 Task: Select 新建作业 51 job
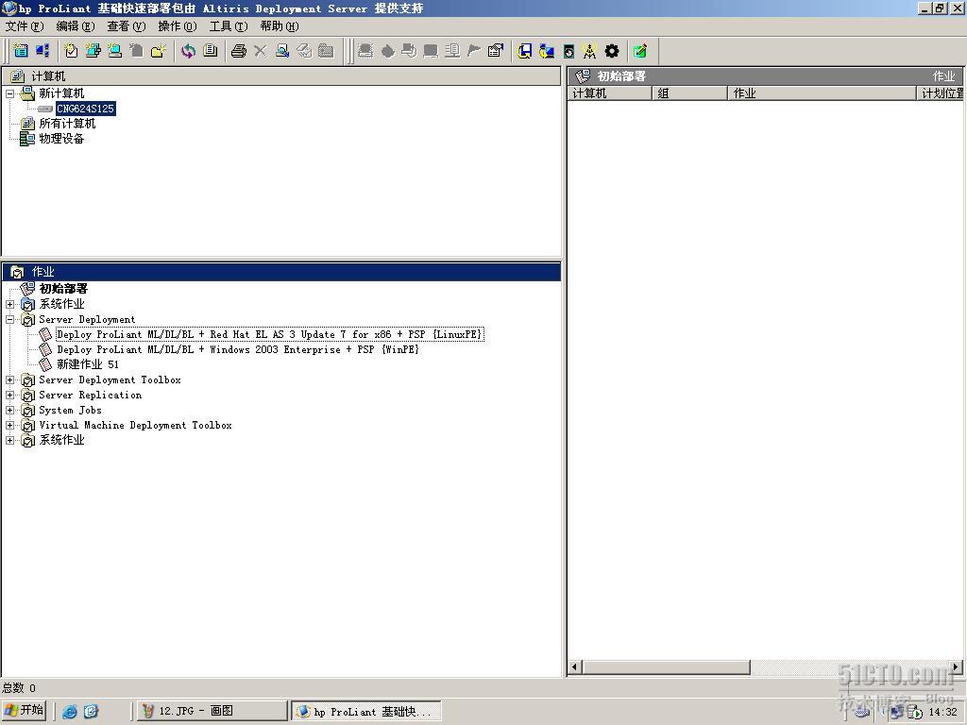point(88,364)
